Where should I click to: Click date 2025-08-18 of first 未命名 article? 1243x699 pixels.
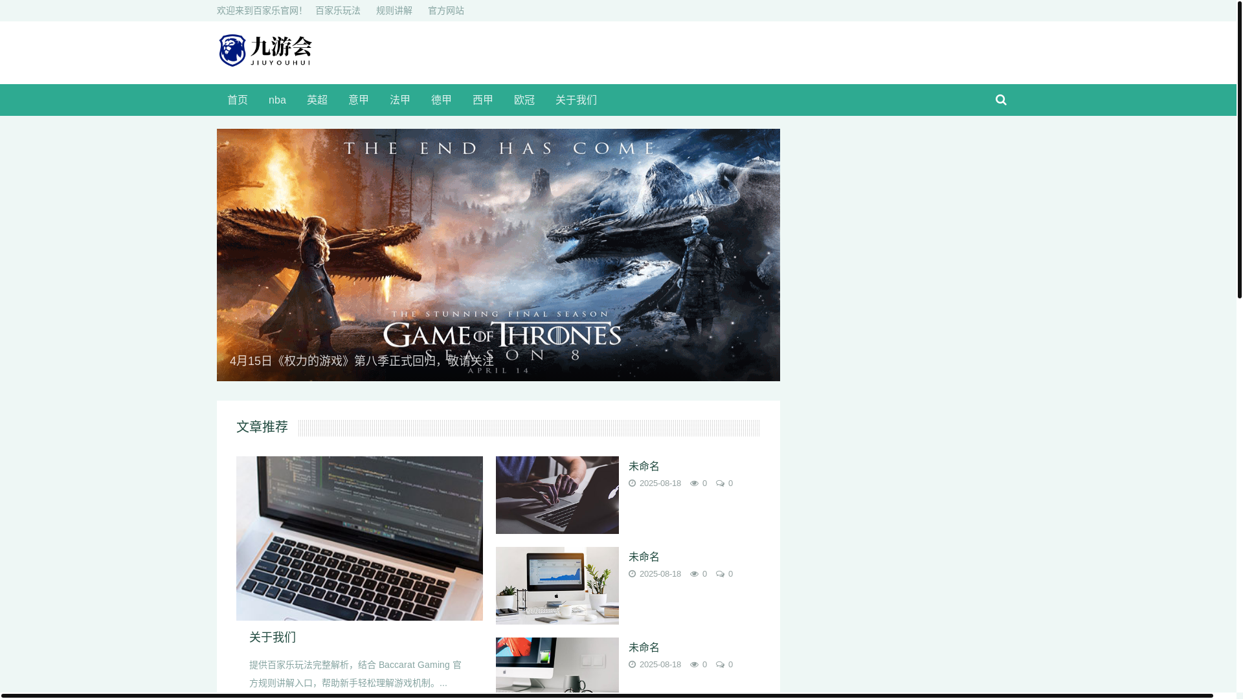tap(660, 483)
